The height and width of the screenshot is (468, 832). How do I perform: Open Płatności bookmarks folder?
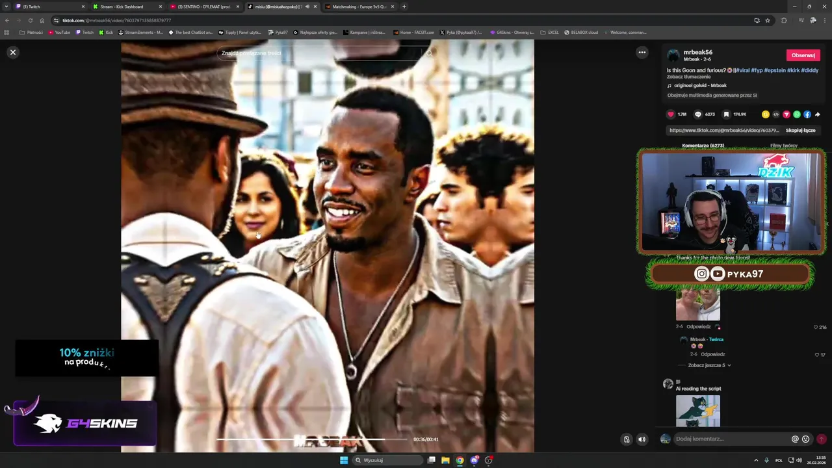(31, 32)
